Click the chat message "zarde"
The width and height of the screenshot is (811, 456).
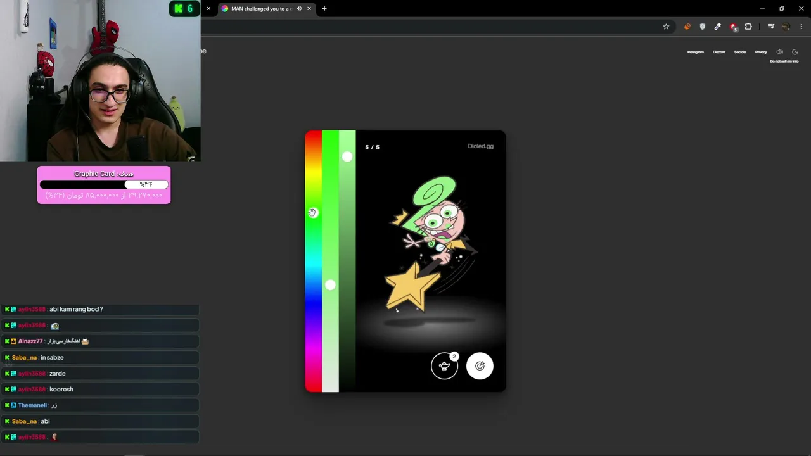coord(58,374)
